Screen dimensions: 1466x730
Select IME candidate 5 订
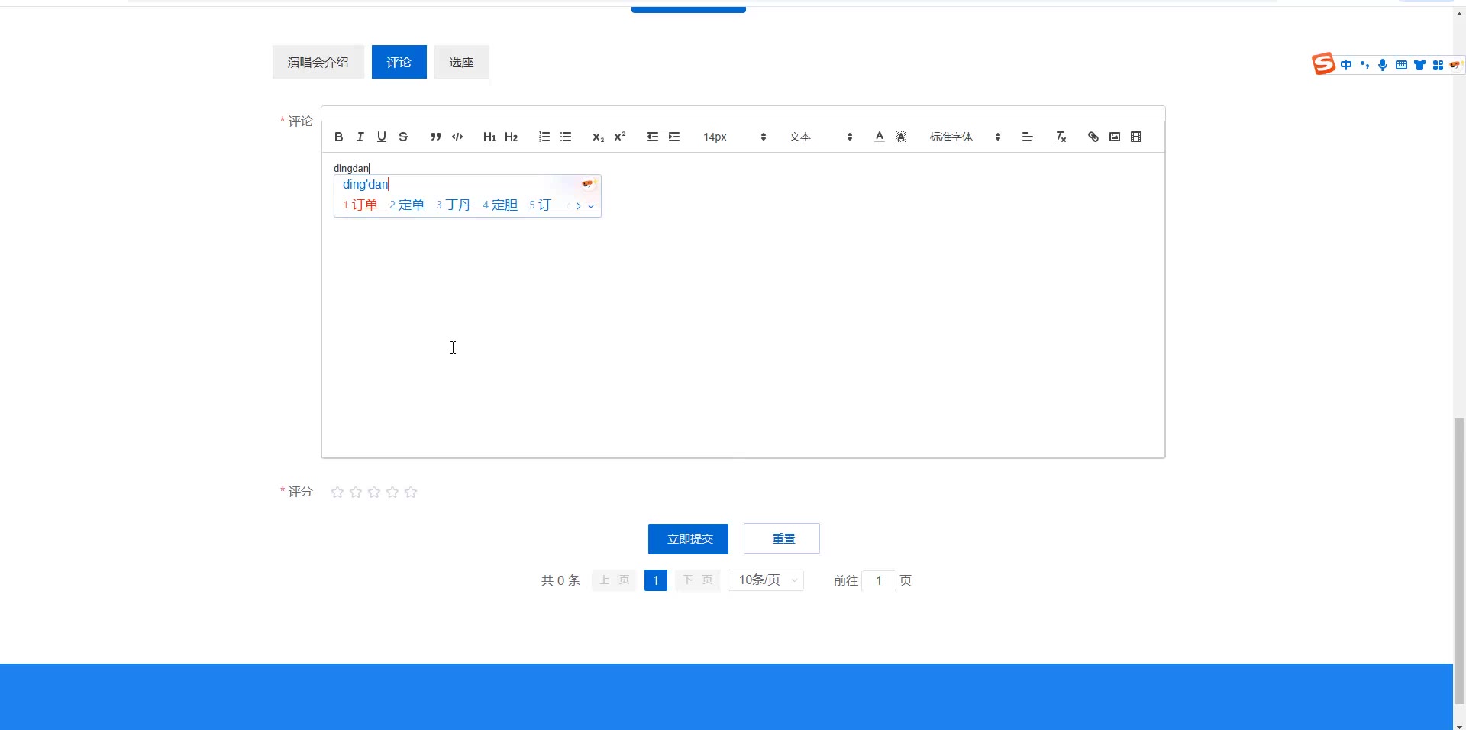[540, 205]
